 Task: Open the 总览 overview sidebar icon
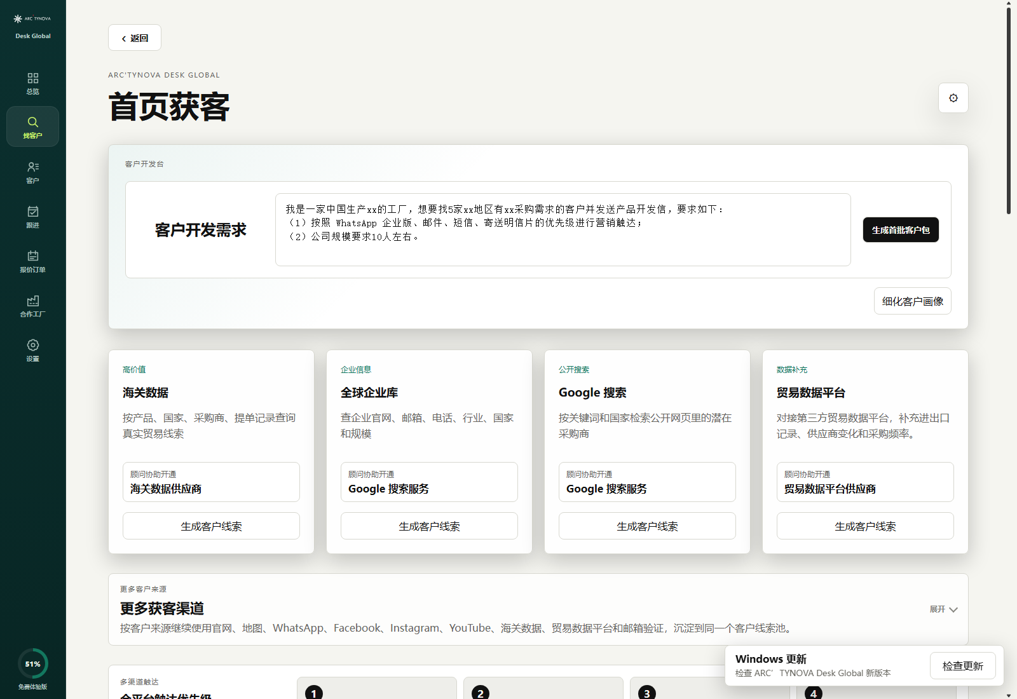coord(32,83)
